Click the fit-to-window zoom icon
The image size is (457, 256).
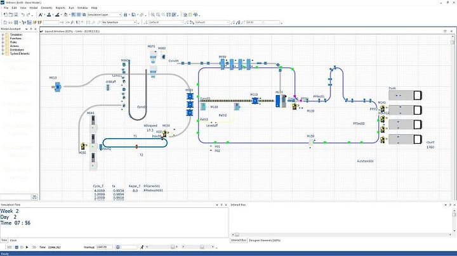(168, 15)
